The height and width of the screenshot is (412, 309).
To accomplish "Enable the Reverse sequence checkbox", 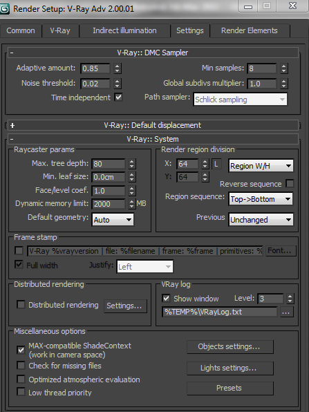I will [290, 183].
